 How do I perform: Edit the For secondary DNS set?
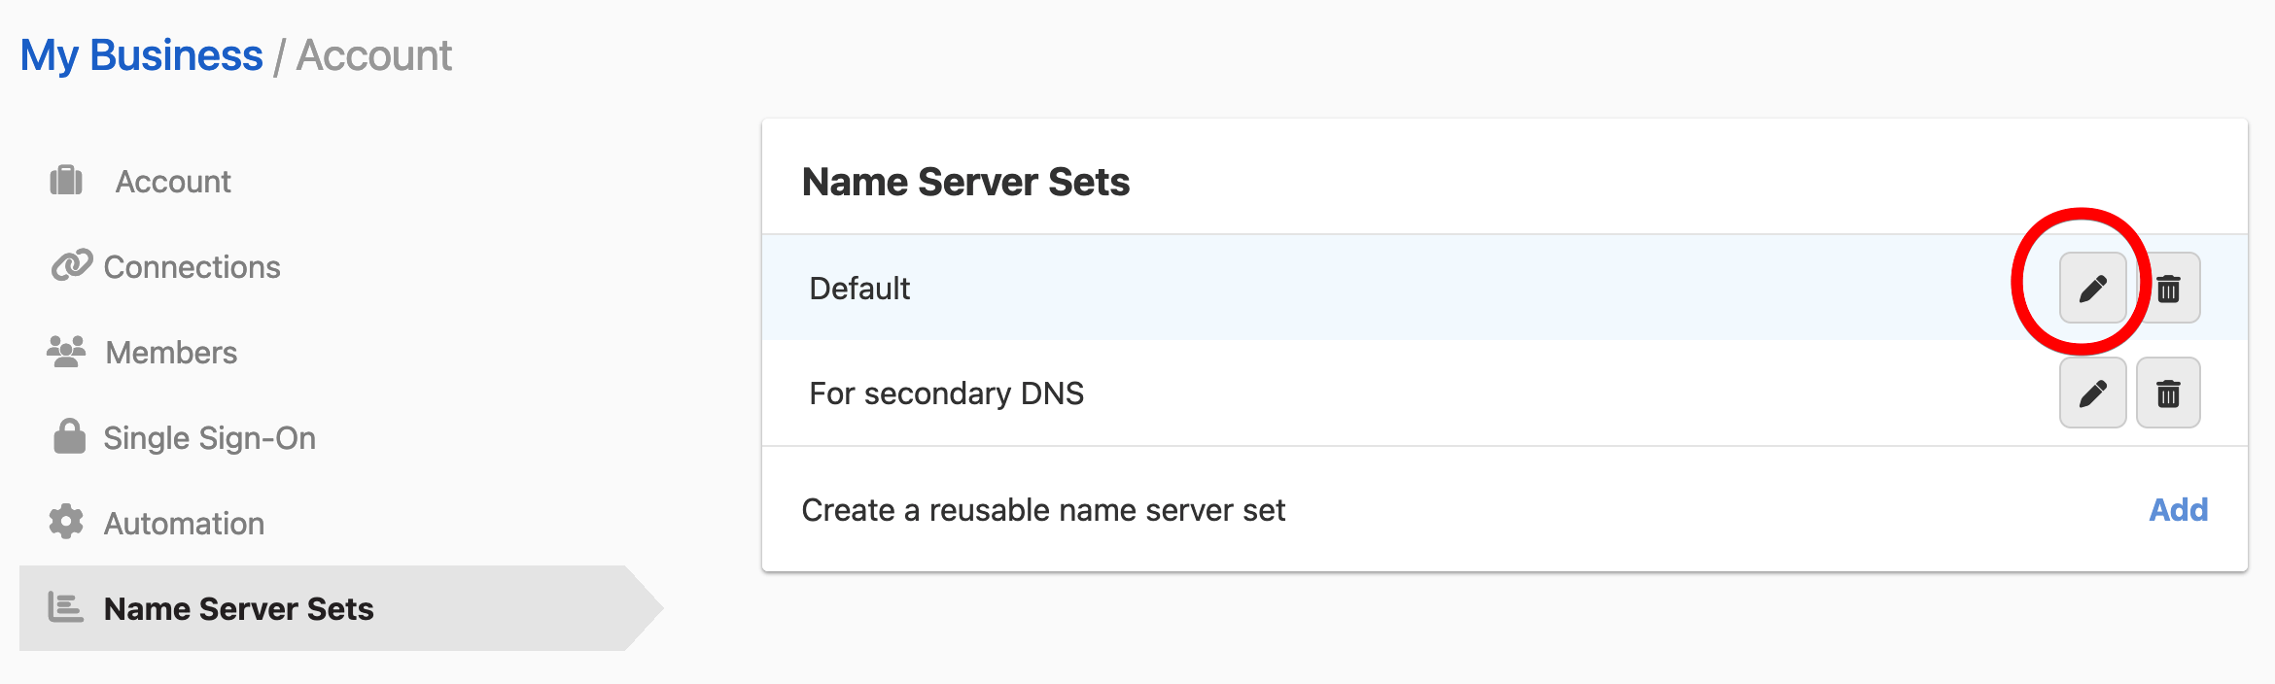2092,393
